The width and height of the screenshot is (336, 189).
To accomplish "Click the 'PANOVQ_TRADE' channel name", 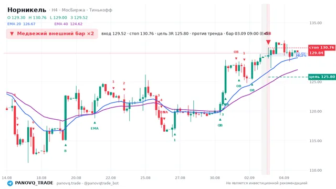I will (x=34, y=183).
